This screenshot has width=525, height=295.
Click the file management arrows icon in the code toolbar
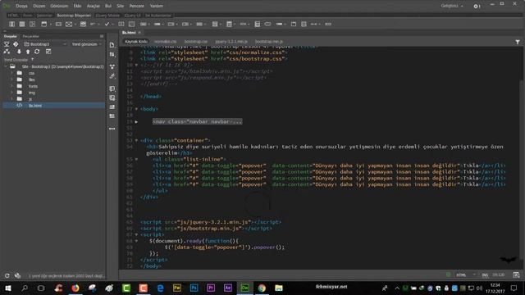click(x=112, y=54)
